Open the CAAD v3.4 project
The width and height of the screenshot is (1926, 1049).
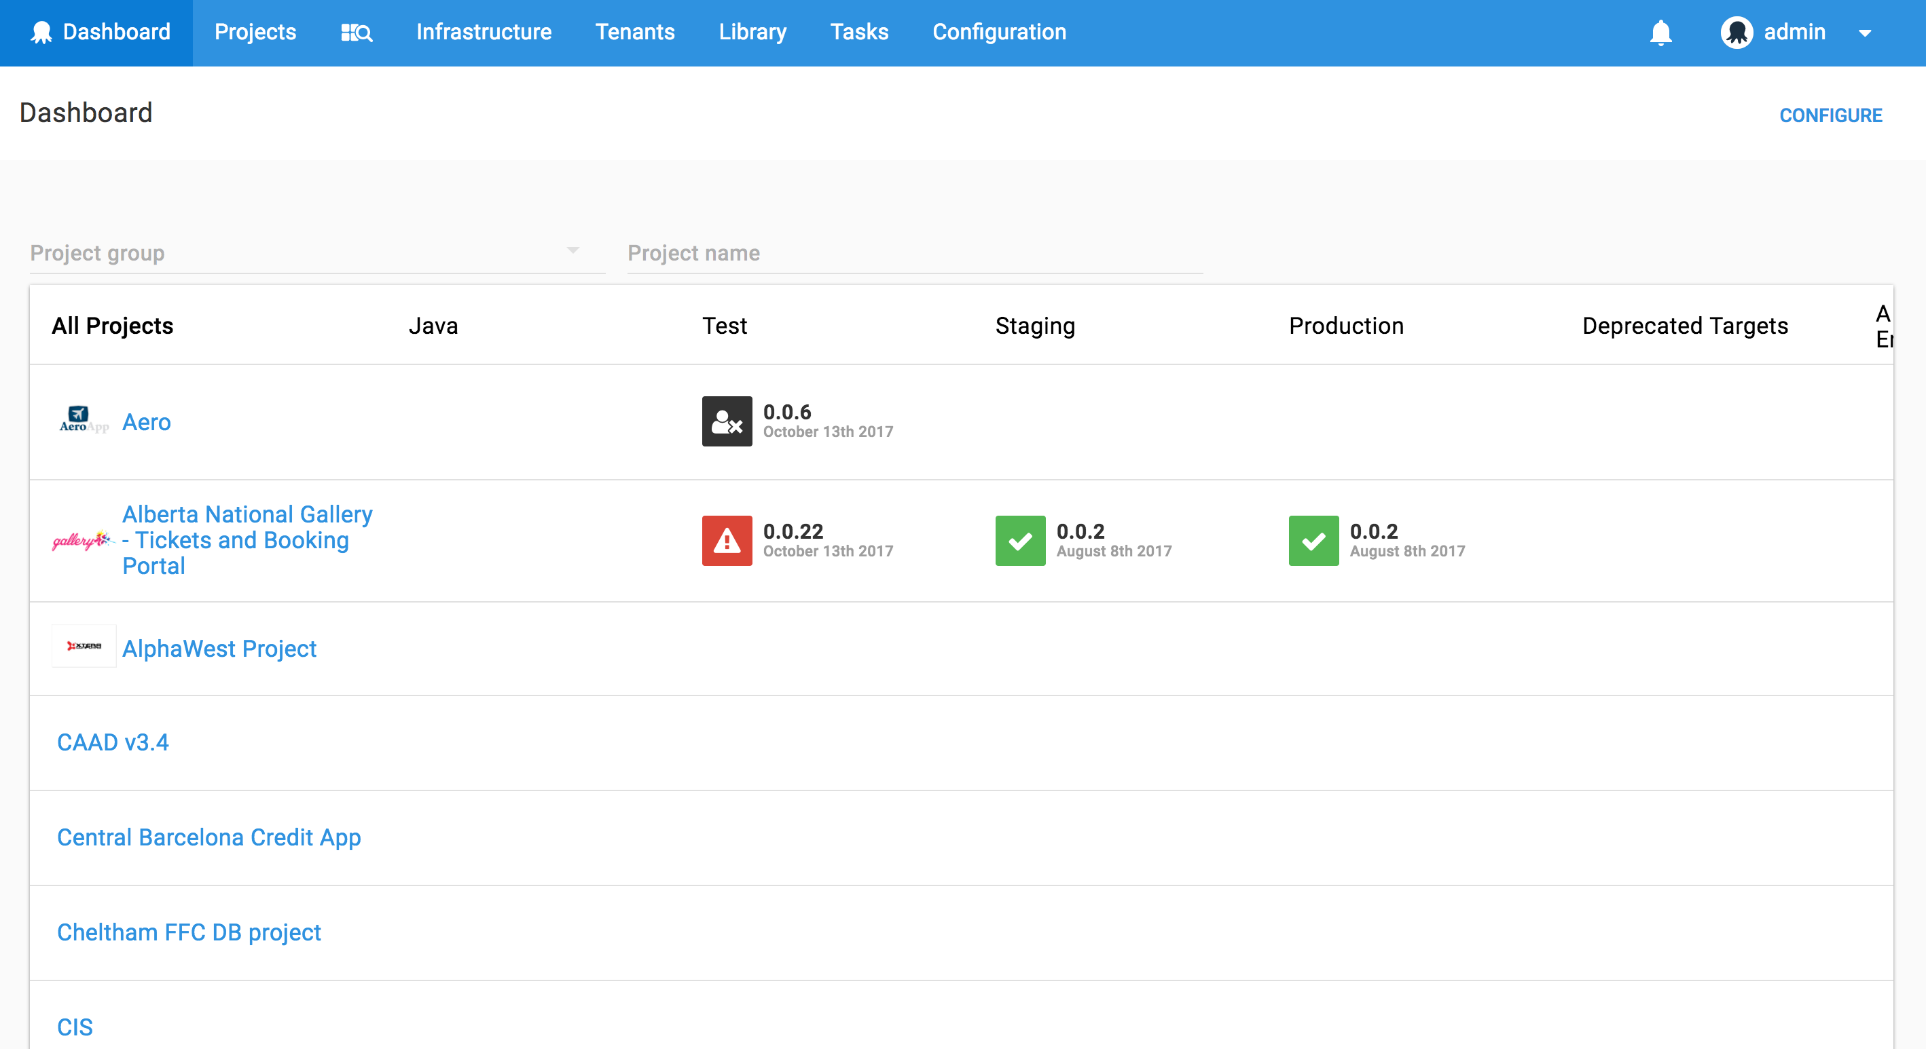point(113,742)
